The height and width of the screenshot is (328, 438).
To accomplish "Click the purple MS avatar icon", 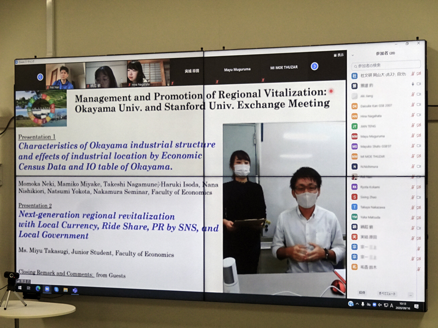I will (x=354, y=147).
